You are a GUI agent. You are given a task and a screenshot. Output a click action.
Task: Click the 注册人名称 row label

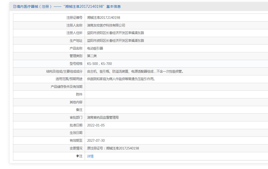pos(74,25)
